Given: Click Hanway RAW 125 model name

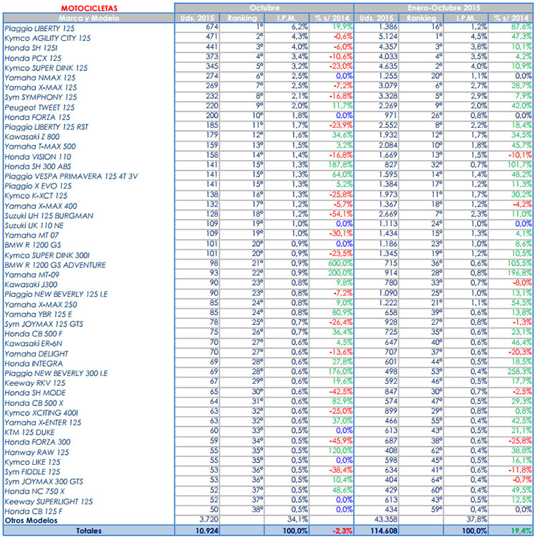Looking at the screenshot, I should pyautogui.click(x=37, y=452).
